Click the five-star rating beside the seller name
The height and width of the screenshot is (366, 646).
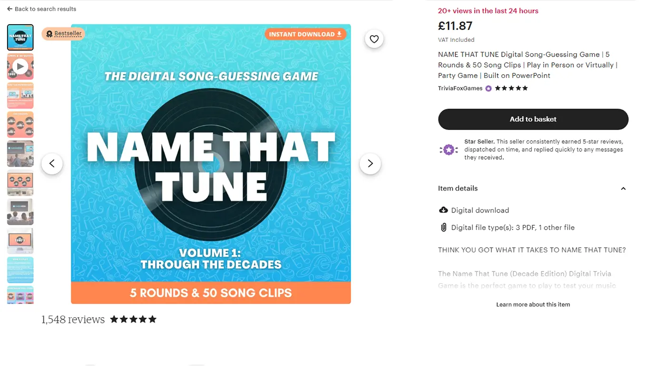click(x=510, y=88)
